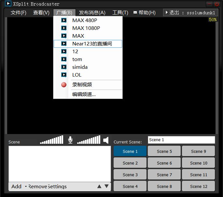Adjust the speaker volume level bars
223x197 pixels.
point(89,140)
